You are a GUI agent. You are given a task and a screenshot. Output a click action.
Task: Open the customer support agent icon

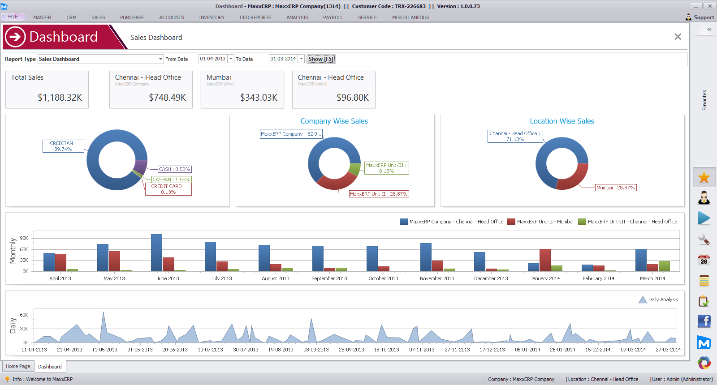[x=704, y=197]
